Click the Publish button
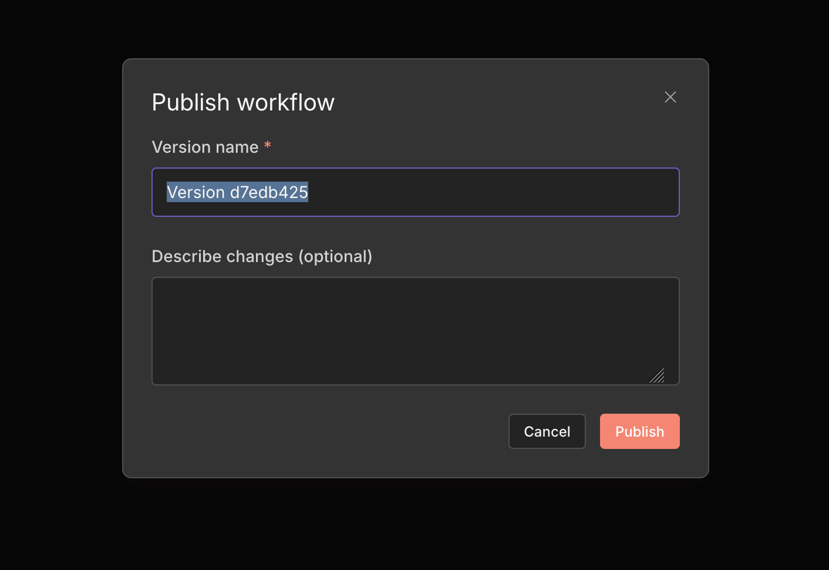Screen dimensions: 829x570 (x=639, y=431)
